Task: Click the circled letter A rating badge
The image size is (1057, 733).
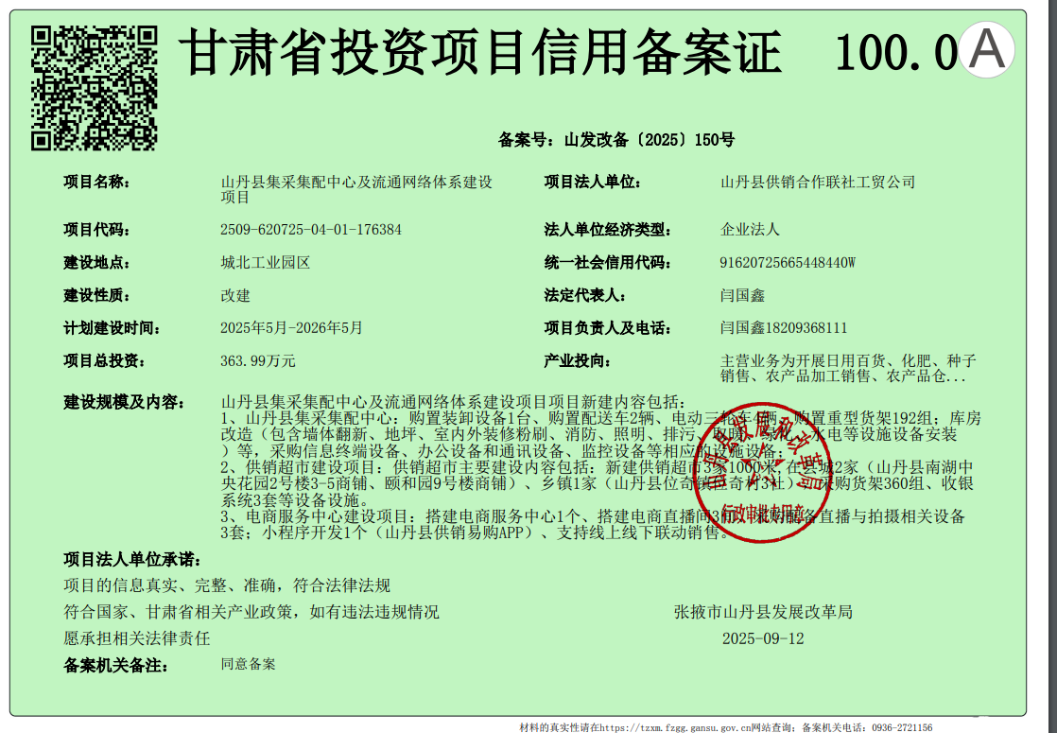Action: point(986,50)
